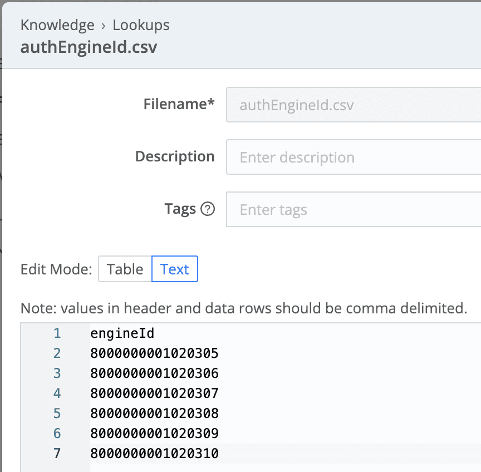This screenshot has width=481, height=472.
Task: Click the row with value 8000000001020306
Action: click(x=154, y=373)
